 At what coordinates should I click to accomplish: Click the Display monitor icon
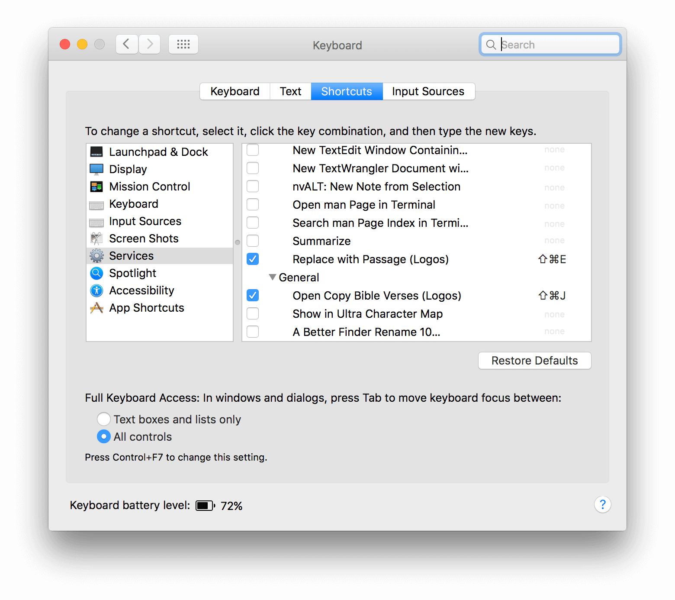point(96,169)
